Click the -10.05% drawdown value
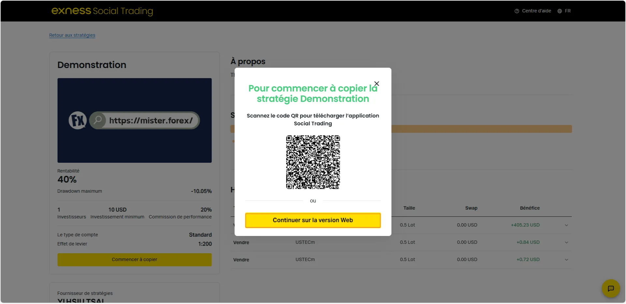This screenshot has height=304, width=626. (201, 191)
